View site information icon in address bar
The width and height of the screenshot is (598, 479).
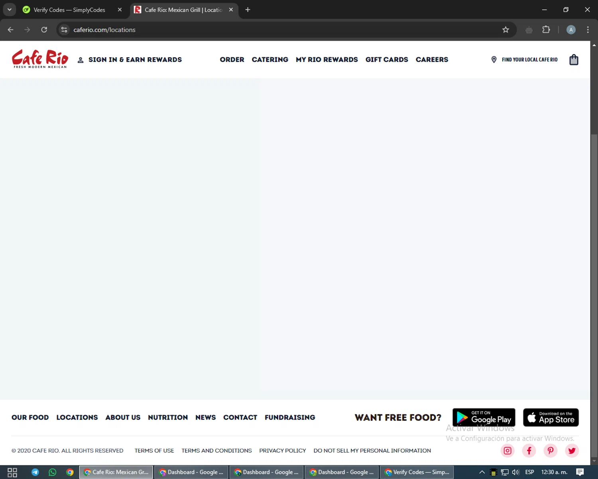coord(64,30)
